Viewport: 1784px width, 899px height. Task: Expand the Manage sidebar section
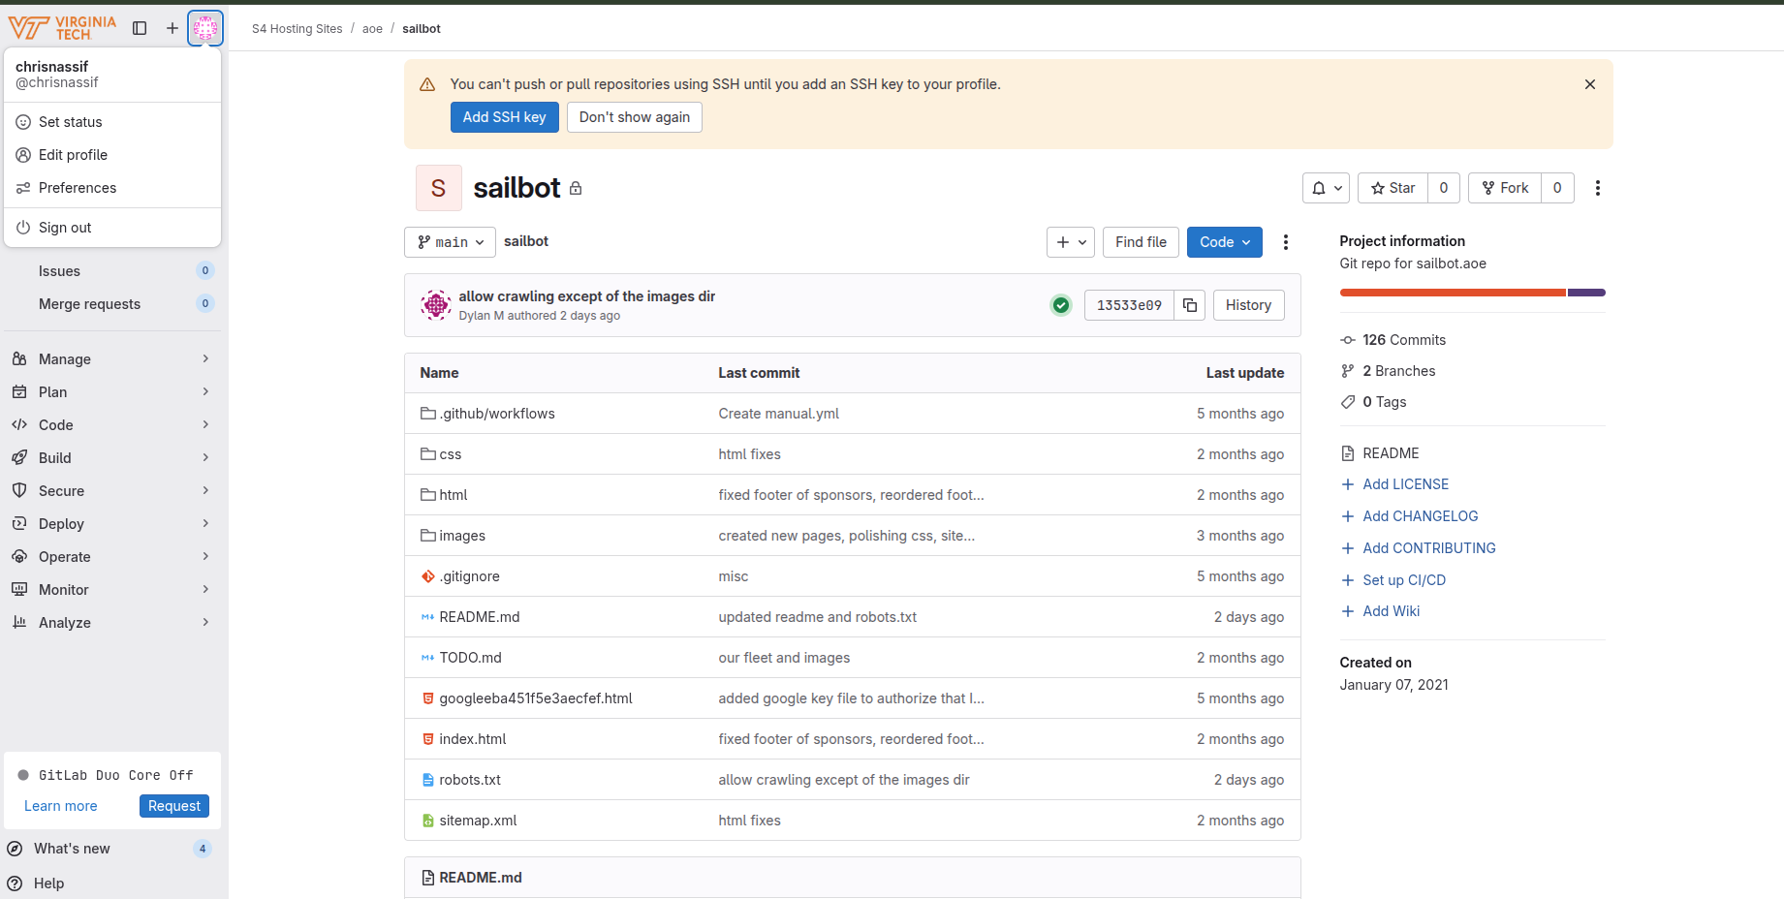coord(112,359)
